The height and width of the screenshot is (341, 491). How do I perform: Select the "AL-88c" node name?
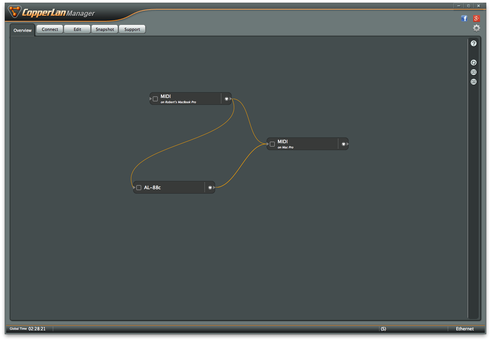(152, 187)
